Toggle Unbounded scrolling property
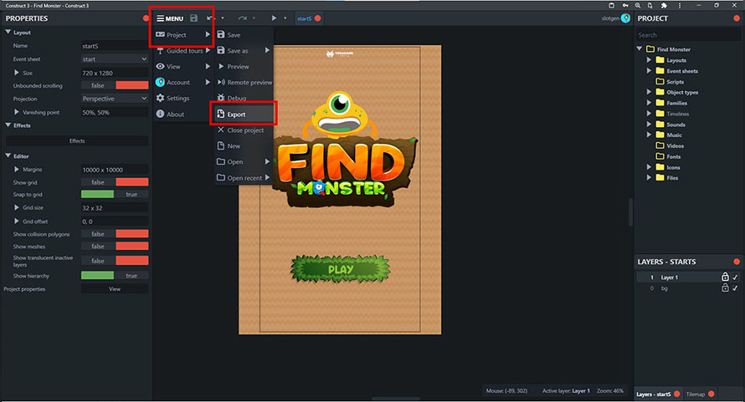Viewport: 745px width, 402px height. pyautogui.click(x=115, y=85)
